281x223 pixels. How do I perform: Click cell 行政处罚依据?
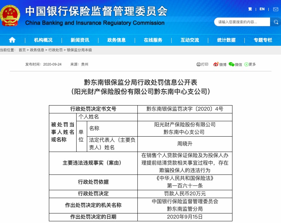[x=93, y=182]
